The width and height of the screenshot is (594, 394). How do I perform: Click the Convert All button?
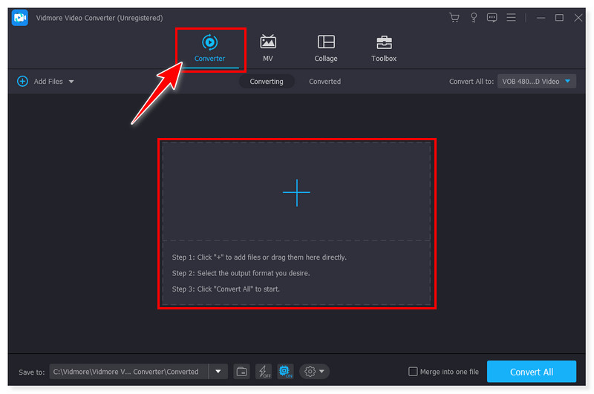click(532, 372)
